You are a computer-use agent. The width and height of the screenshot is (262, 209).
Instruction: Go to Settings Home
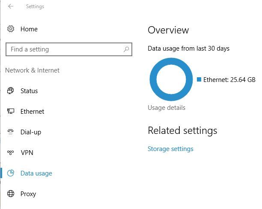(29, 29)
